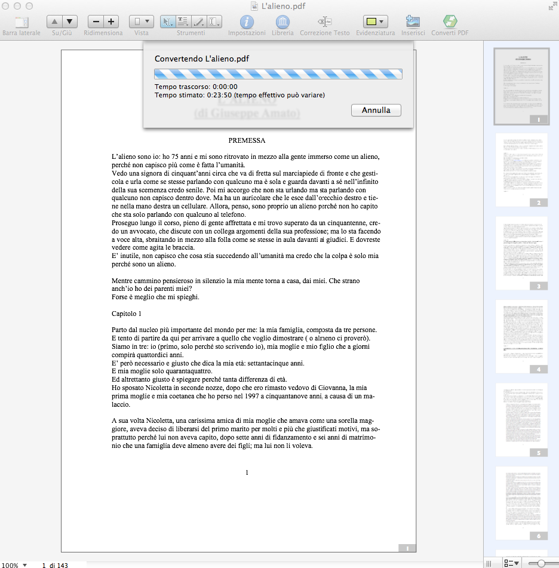Click the page number badge at page bottom-right
559x568 pixels.
click(407, 548)
